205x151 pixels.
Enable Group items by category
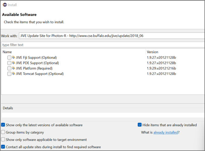point(3,132)
